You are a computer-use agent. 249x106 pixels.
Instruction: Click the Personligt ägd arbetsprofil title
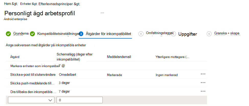pyautogui.click(x=40, y=13)
